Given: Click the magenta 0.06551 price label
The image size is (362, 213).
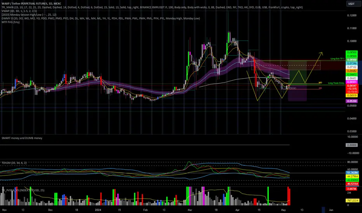Looking at the screenshot, I should click(352, 82).
